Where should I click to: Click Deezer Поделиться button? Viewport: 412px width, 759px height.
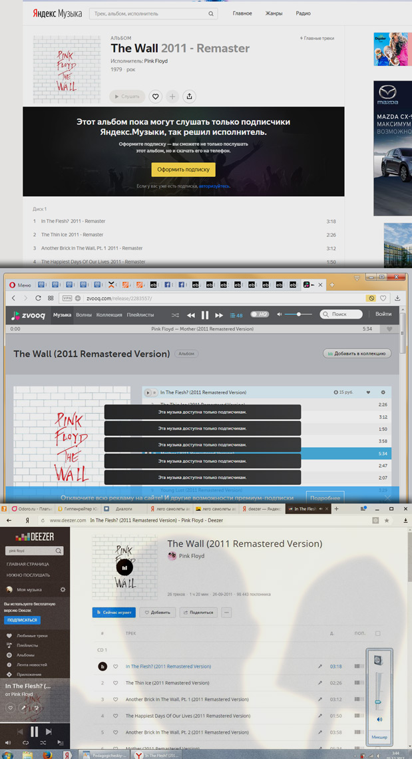198,613
